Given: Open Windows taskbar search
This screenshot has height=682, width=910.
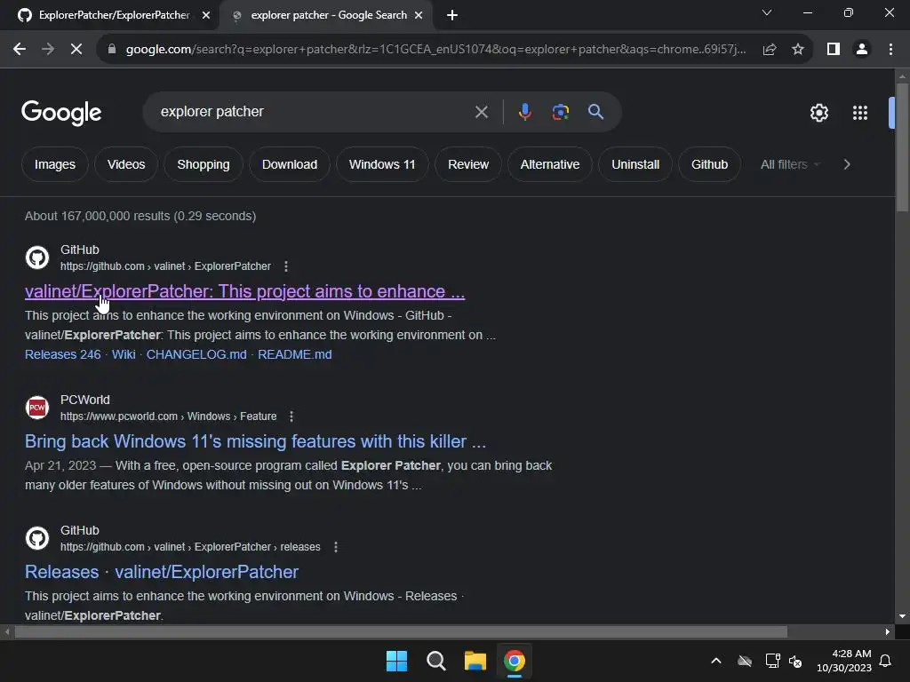Looking at the screenshot, I should (x=435, y=661).
